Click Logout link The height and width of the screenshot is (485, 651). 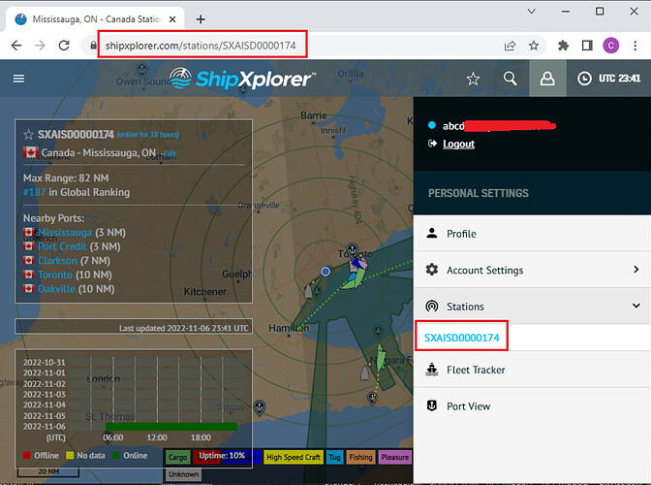[458, 144]
